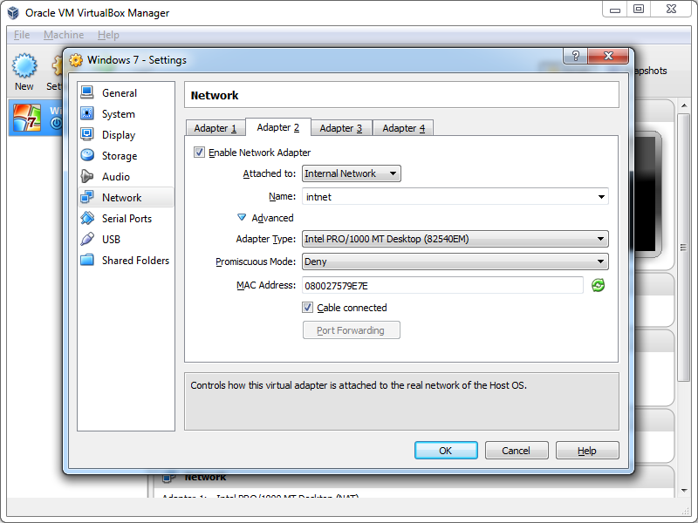Select the USB plug icon
Viewport: 698px width, 523px height.
87,240
